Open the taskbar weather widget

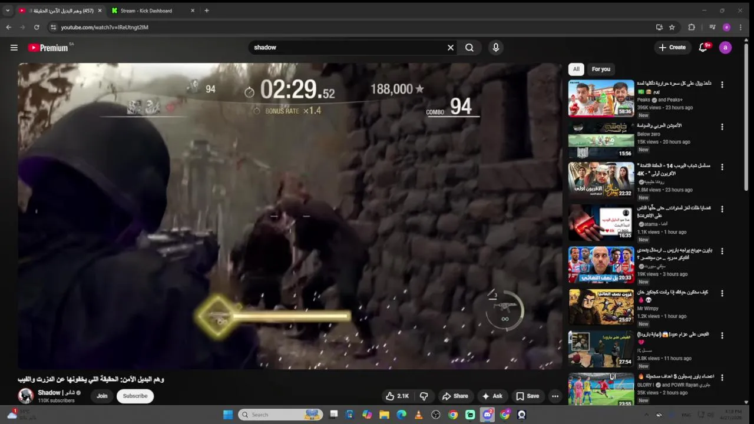[21, 415]
